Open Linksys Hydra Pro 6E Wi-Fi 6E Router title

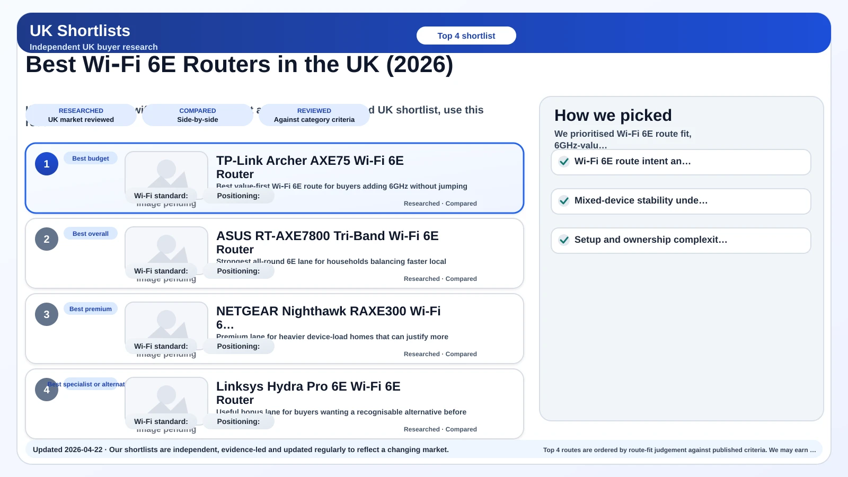click(308, 393)
